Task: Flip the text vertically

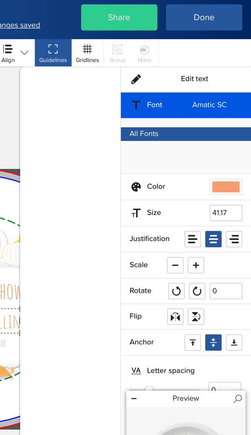Action: (x=196, y=317)
